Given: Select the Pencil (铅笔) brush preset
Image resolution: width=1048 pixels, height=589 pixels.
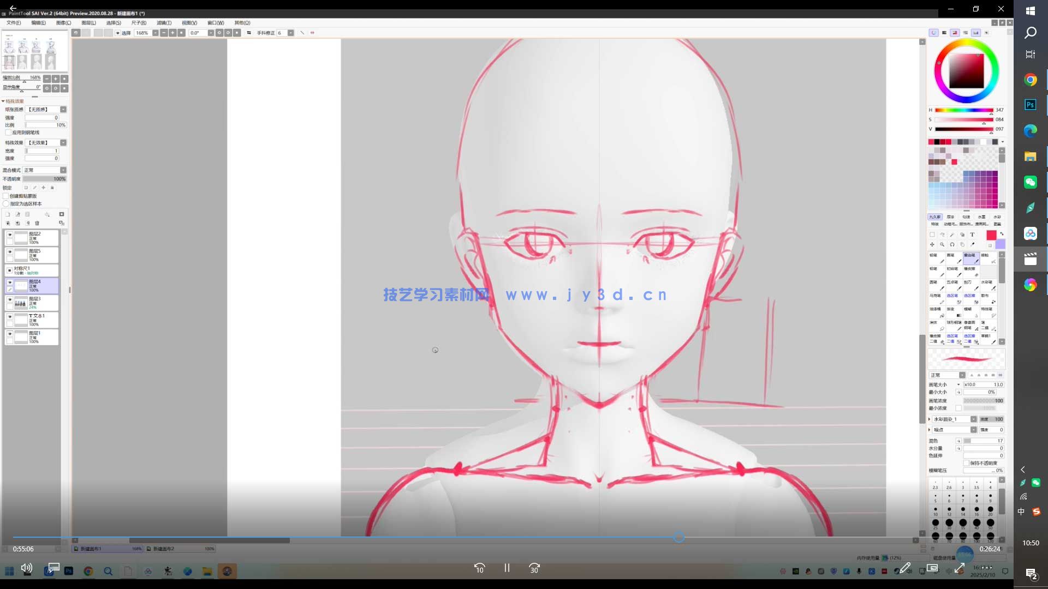Looking at the screenshot, I should [x=936, y=258].
